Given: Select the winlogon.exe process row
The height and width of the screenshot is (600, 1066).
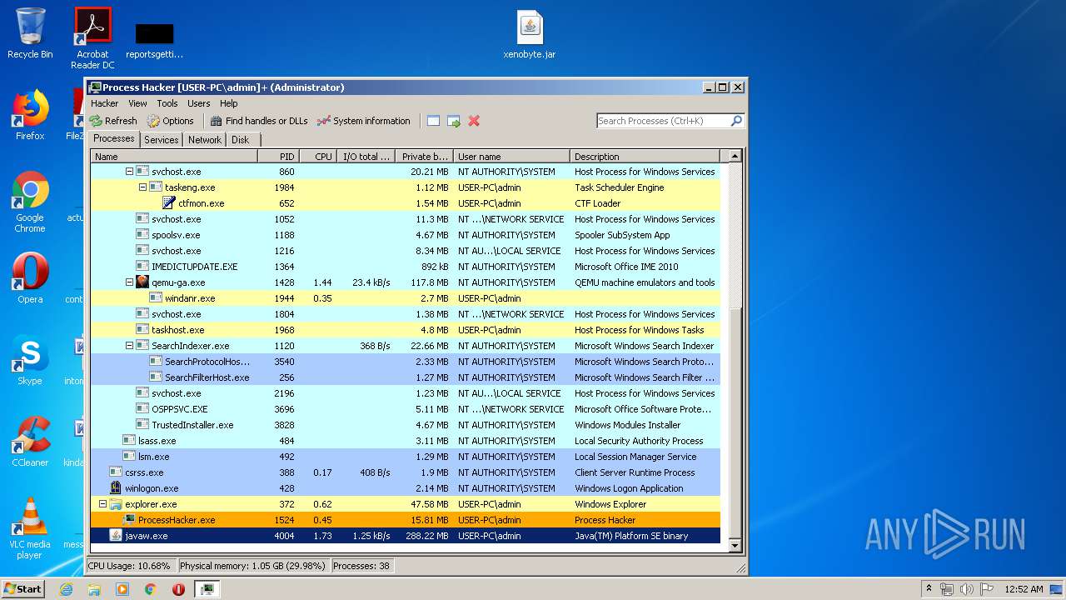Looking at the screenshot, I should pyautogui.click(x=406, y=488).
